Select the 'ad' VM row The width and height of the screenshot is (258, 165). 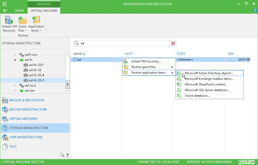point(161,60)
